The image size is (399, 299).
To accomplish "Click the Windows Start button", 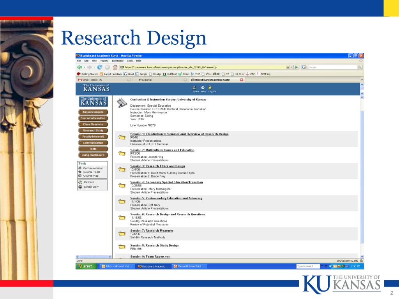I will (87, 266).
